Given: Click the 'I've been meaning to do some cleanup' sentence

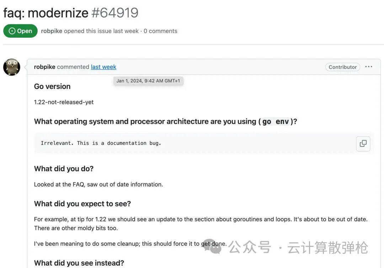Looking at the screenshot, I should pos(130,244).
